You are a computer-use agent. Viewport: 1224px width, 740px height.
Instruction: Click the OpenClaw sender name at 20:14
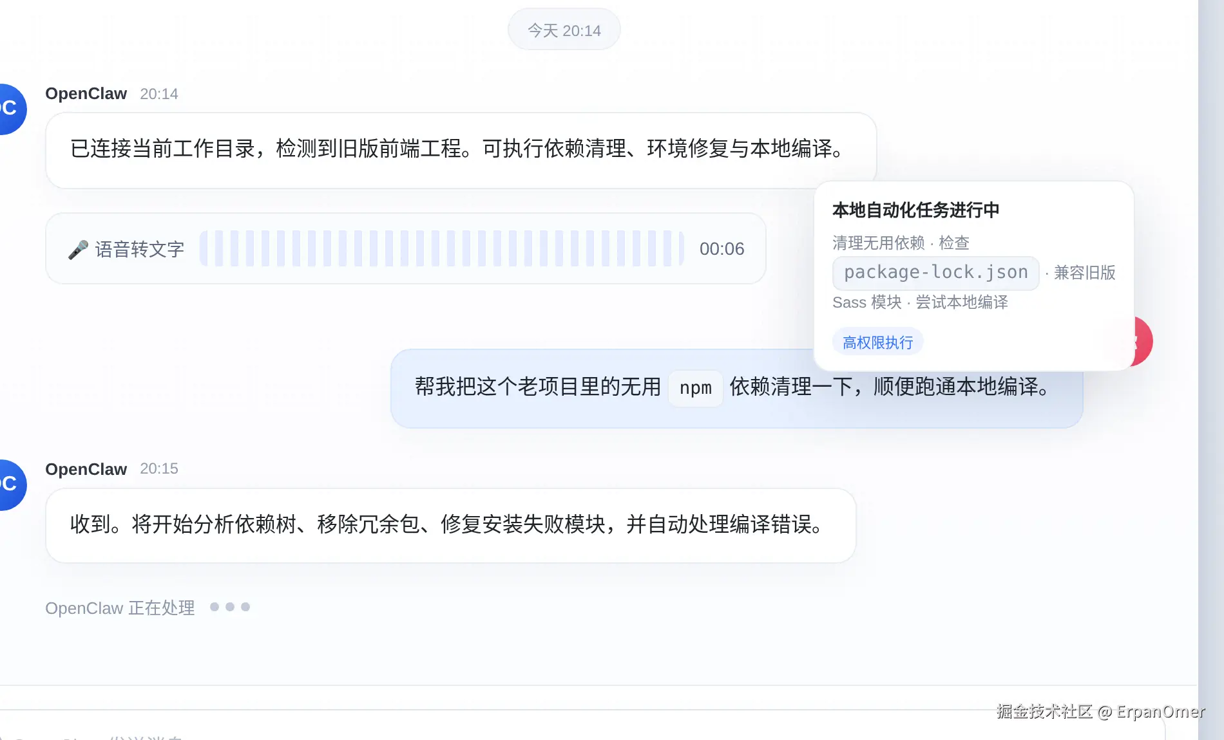[86, 94]
